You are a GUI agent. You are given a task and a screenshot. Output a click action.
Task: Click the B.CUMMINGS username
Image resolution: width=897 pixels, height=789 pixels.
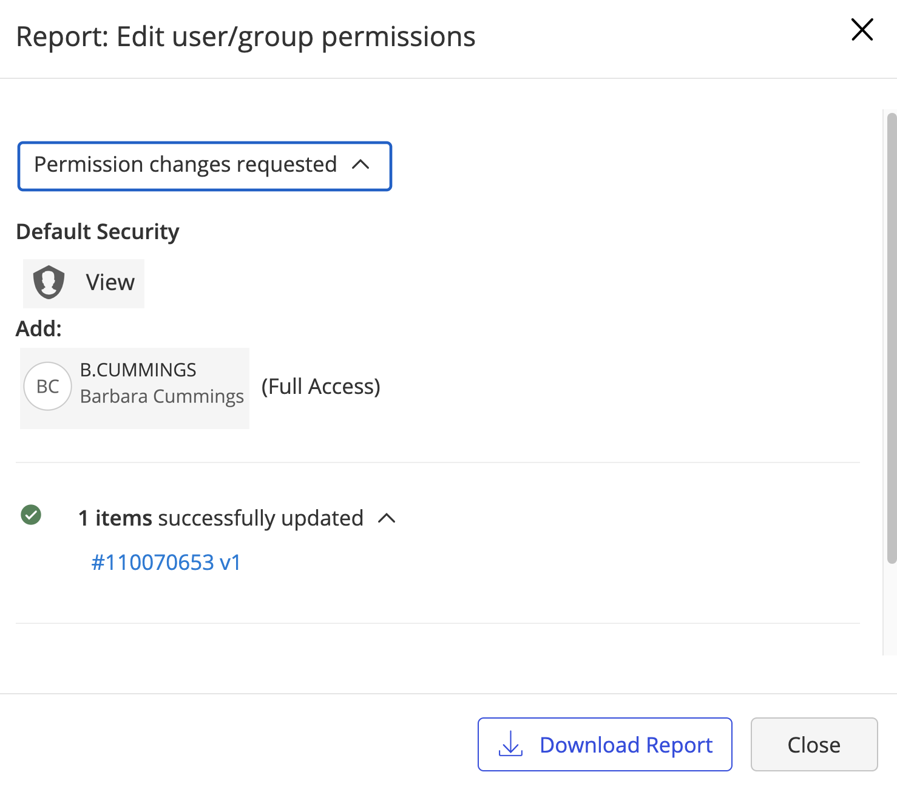pos(138,370)
